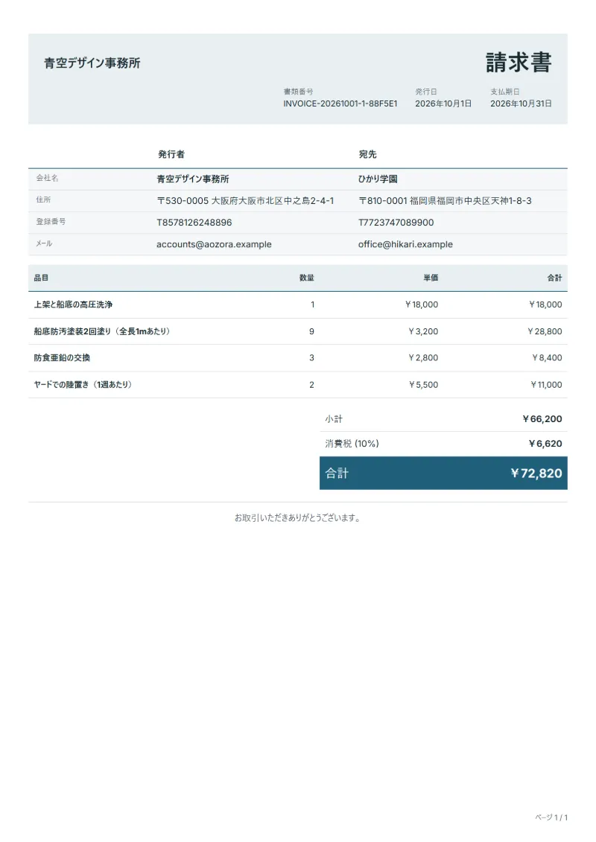The height and width of the screenshot is (842, 596).
Task: Click the 会社名 row label
Action: [47, 178]
